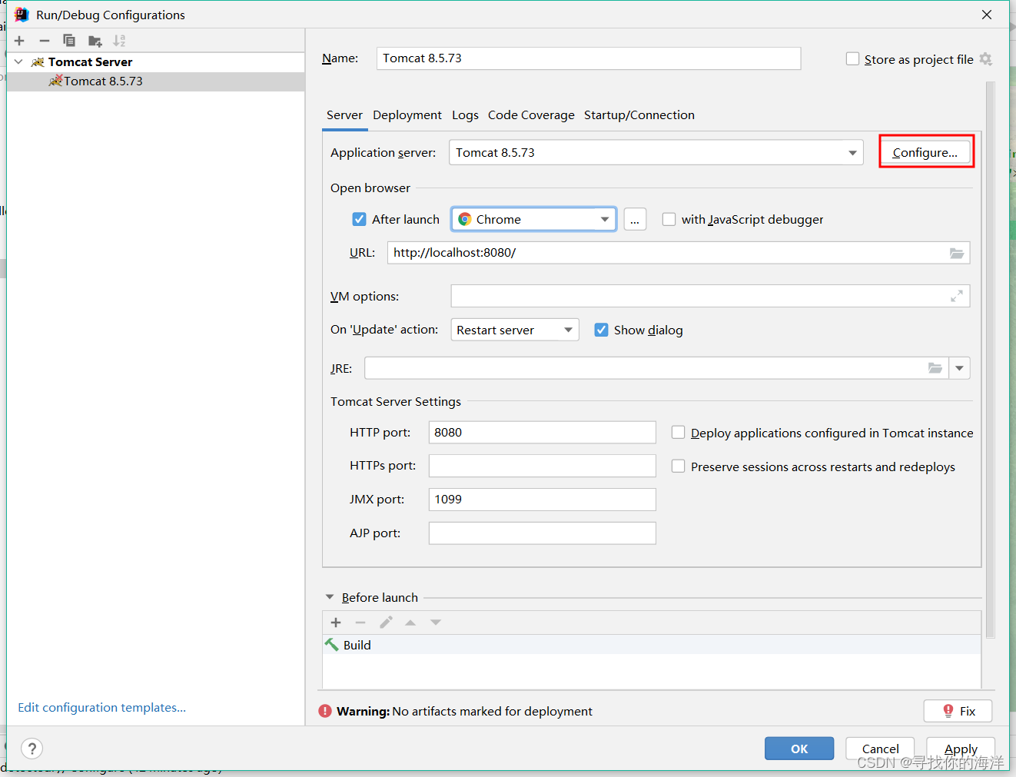Uncheck After launch checkbox
Viewport: 1016px width, 777px height.
tap(359, 219)
